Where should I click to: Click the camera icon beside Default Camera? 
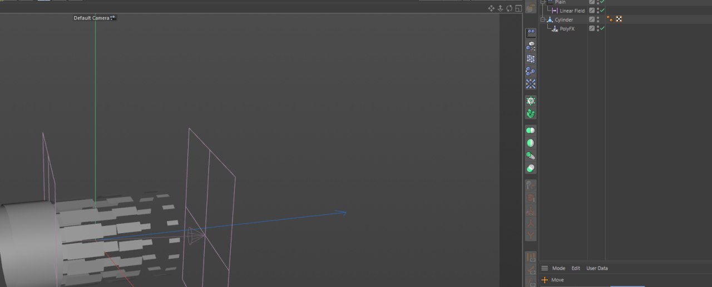tap(113, 18)
